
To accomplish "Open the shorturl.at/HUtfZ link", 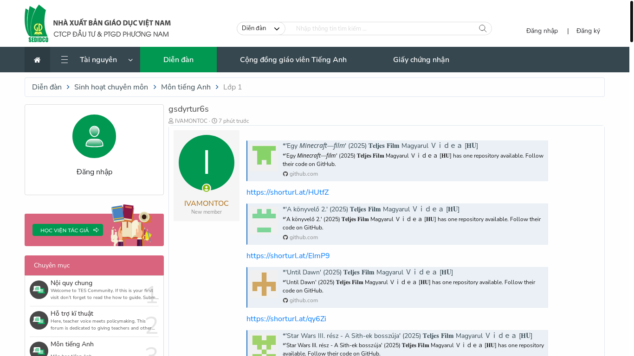I will (x=287, y=192).
